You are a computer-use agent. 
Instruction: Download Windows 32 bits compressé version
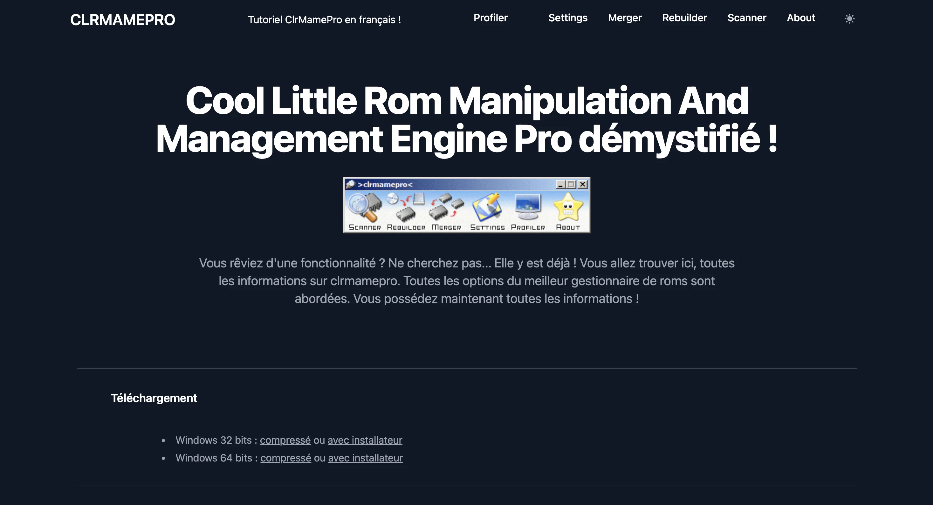[285, 440]
